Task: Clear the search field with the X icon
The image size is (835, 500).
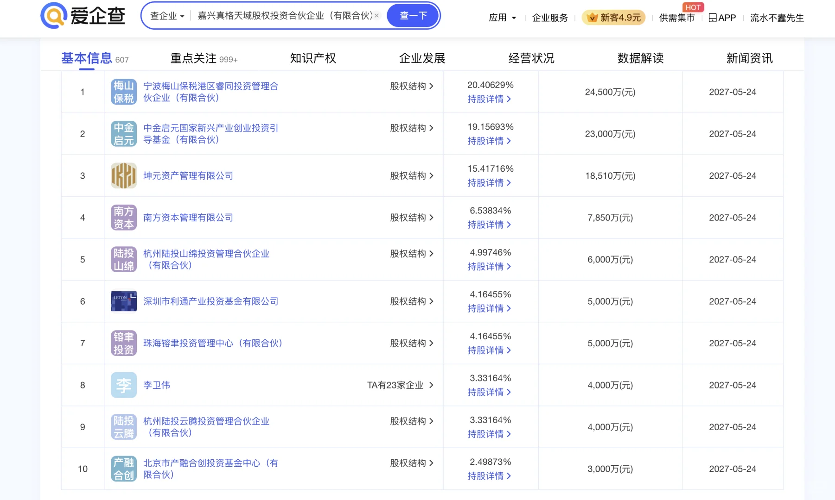Action: point(376,16)
